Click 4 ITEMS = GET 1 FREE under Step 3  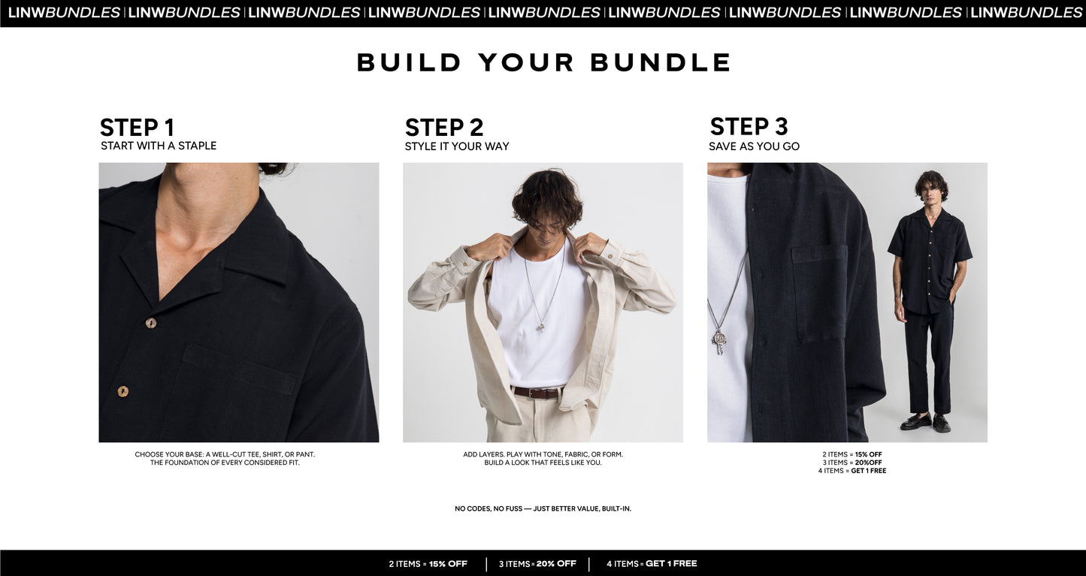click(852, 471)
